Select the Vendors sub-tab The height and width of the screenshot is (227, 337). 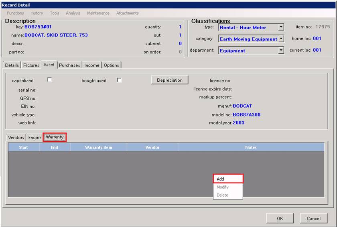coord(16,138)
